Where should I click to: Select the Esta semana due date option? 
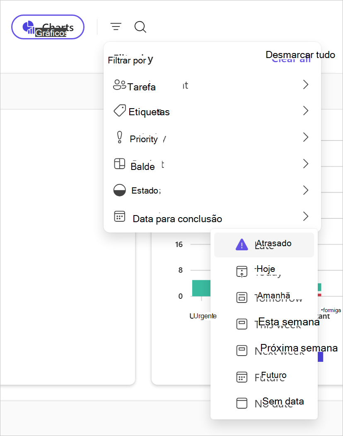pos(264,324)
